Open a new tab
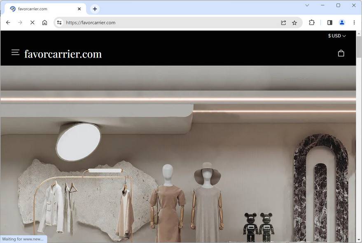362x243 pixels. pyautogui.click(x=95, y=9)
